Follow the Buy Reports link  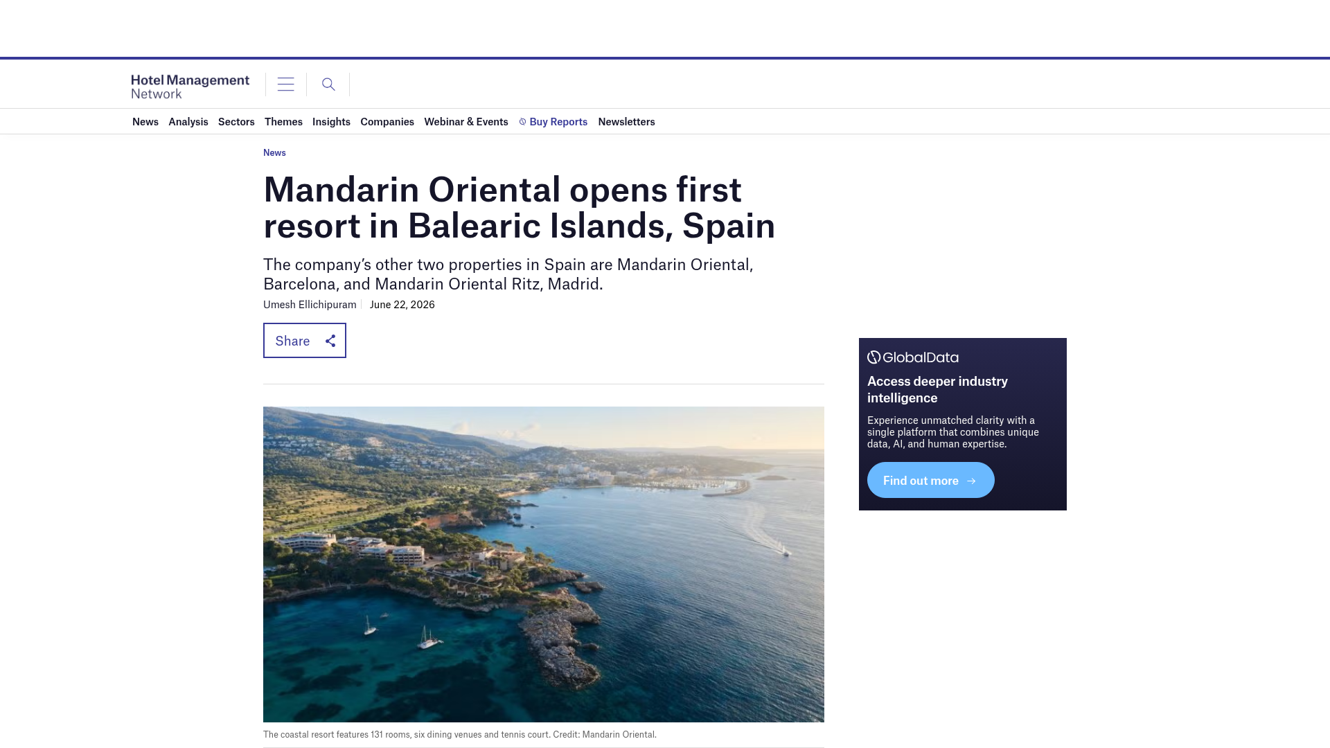tap(558, 122)
